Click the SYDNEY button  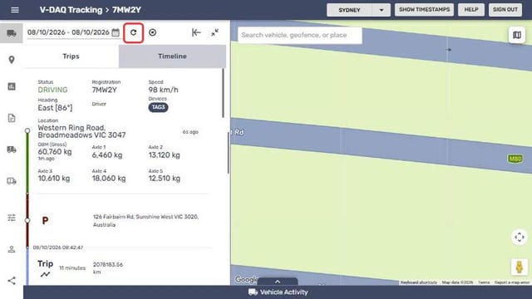coord(349,10)
